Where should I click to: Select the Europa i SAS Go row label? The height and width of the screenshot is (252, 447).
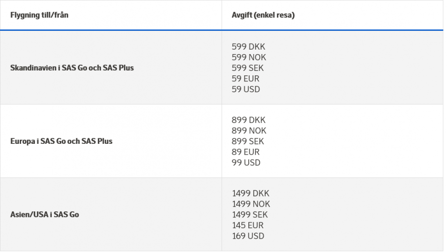(x=61, y=141)
